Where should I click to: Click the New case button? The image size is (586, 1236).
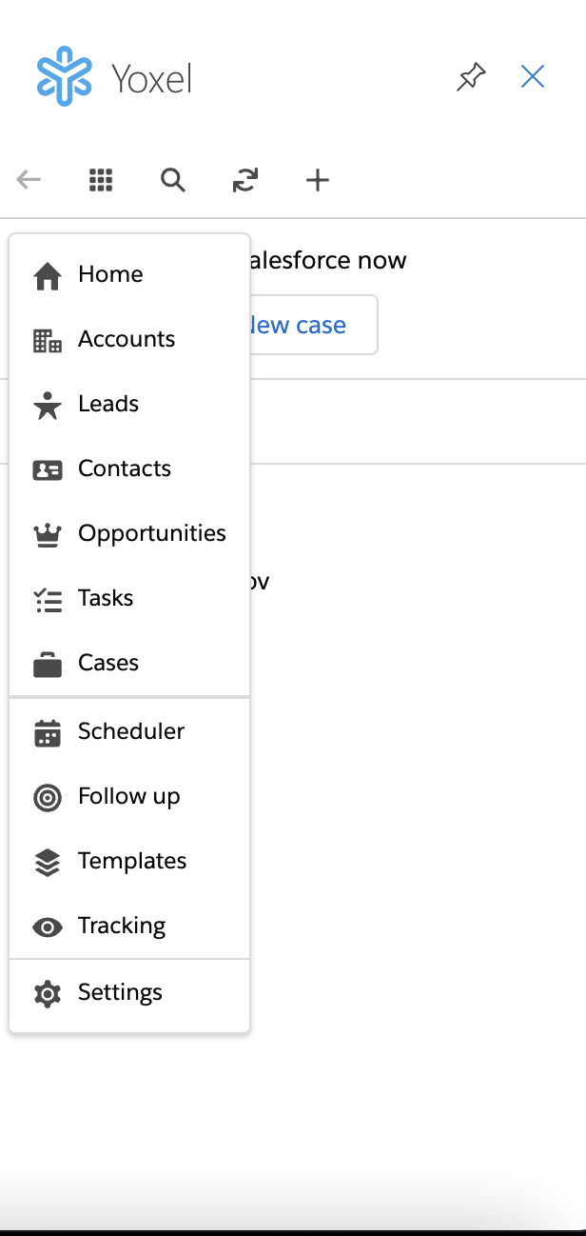pos(312,326)
